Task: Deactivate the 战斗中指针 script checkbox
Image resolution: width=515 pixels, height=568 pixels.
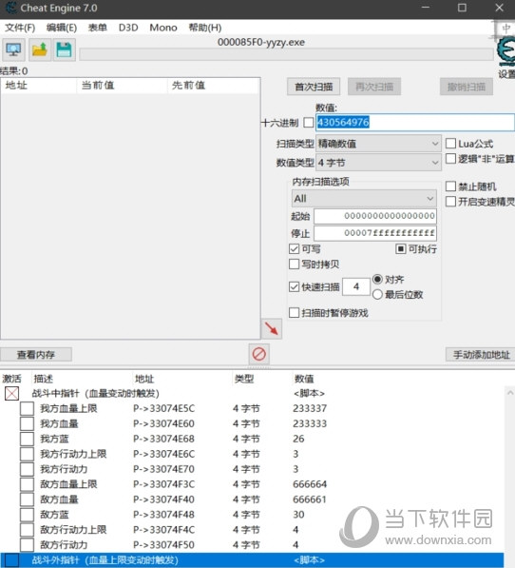Action: tap(12, 393)
